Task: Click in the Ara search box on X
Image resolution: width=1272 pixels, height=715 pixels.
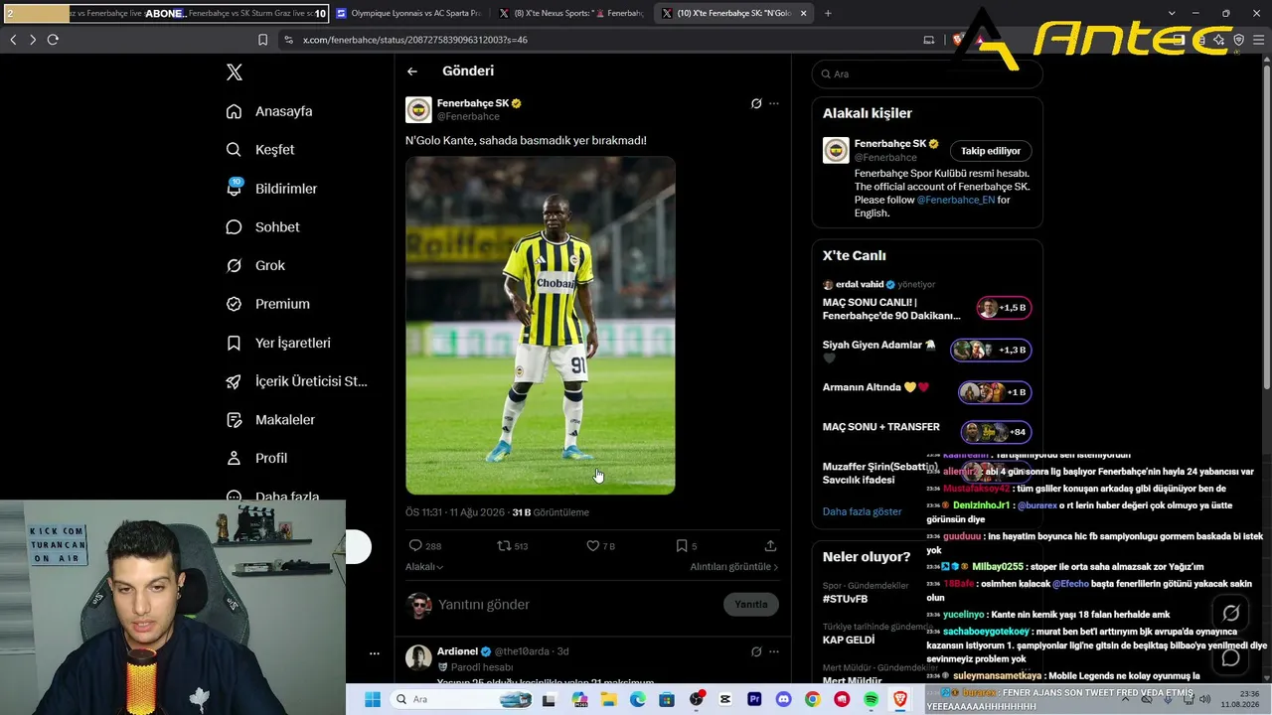Action: (x=927, y=73)
